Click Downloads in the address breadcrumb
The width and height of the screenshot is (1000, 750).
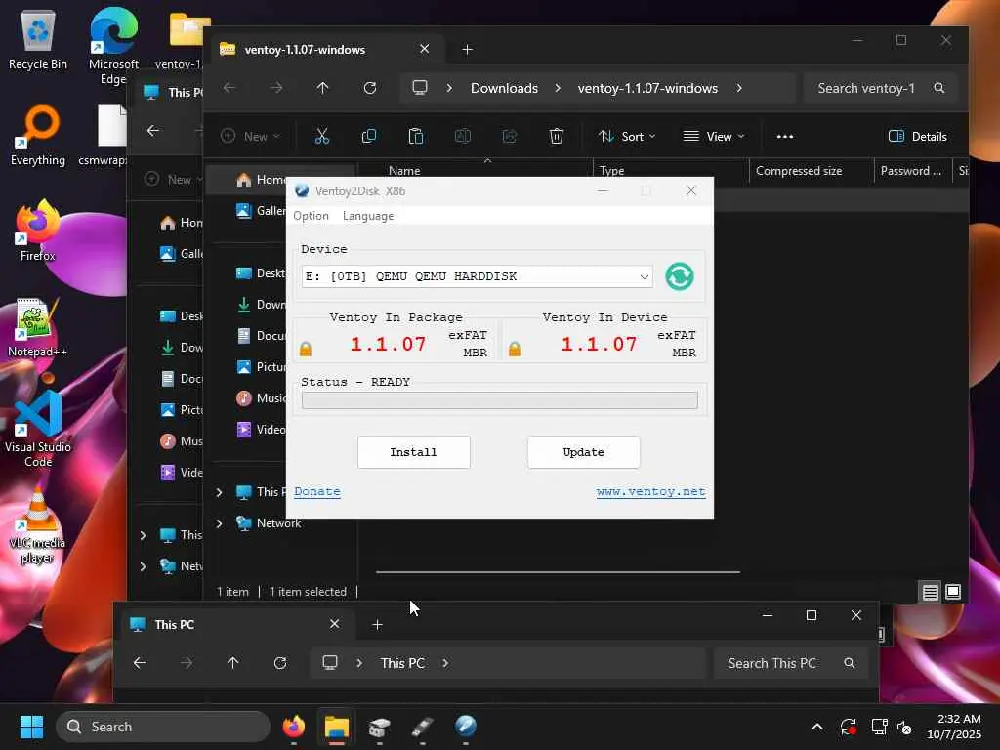point(504,88)
